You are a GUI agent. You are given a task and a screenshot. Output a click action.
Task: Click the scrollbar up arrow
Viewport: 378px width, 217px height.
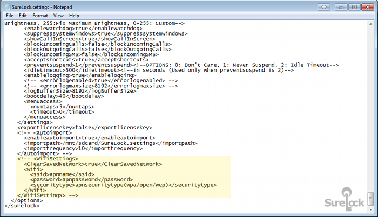[x=371, y=24]
